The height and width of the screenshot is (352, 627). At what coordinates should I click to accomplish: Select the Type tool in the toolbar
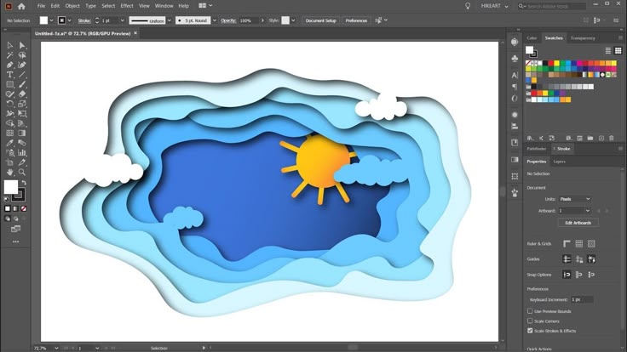coord(9,74)
